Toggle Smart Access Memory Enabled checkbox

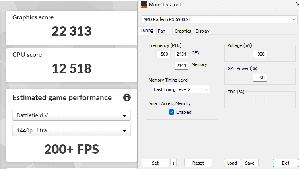[x=171, y=112]
